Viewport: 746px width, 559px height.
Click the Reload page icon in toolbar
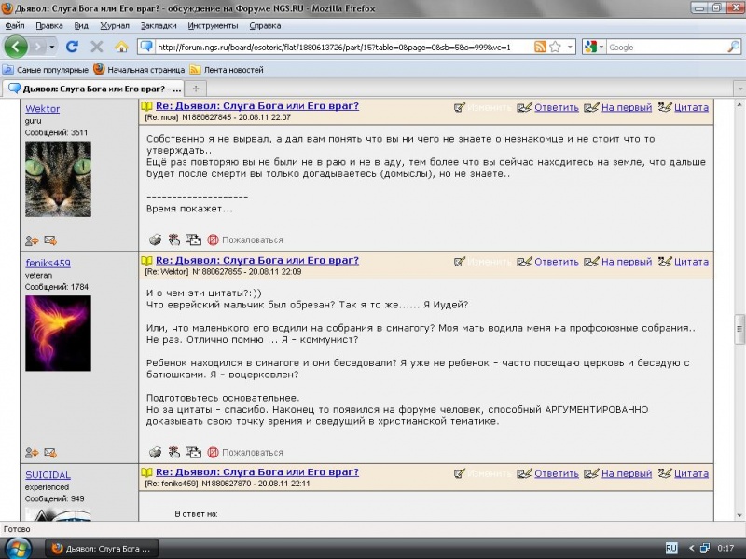pos(74,47)
